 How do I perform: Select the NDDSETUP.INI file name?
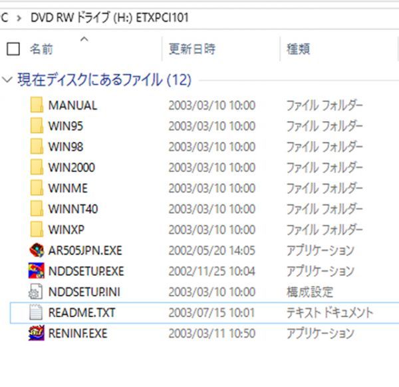tap(84, 292)
